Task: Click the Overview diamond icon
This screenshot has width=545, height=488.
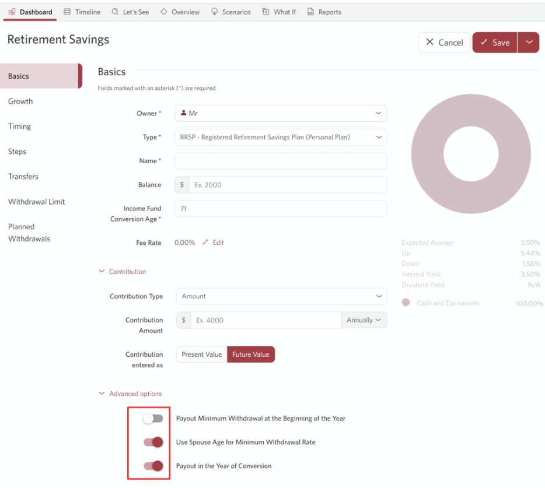Action: [x=163, y=12]
